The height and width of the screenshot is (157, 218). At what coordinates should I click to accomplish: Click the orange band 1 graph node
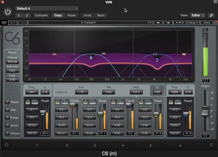point(54,54)
